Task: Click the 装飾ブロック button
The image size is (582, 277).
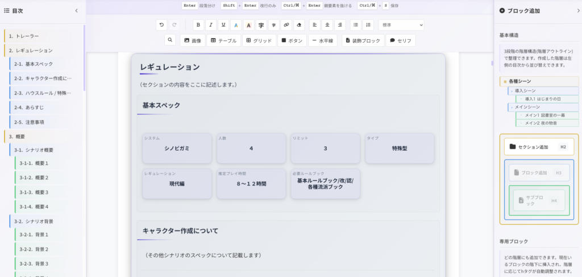Action: (362, 40)
